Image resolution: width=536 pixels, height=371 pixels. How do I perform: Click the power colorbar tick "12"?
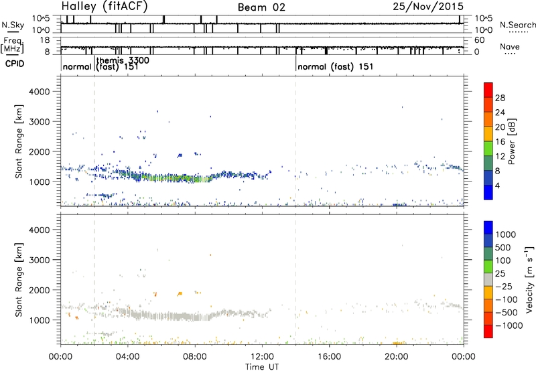[500, 157]
